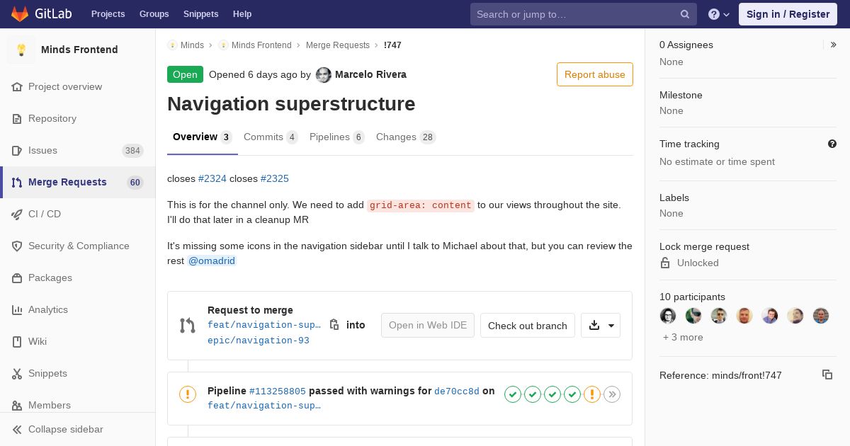Click the Time tracking help icon

point(832,144)
